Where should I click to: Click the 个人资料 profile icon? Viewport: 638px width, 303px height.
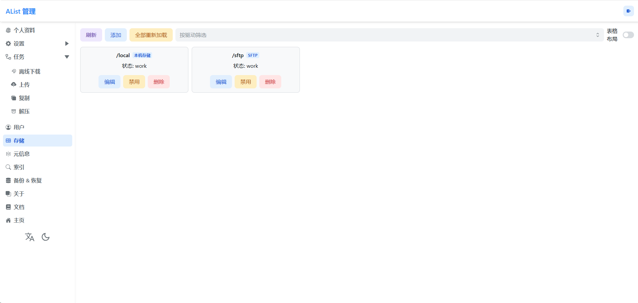pos(8,30)
